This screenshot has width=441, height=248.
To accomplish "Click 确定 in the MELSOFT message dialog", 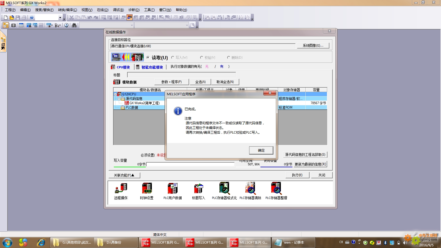I will [x=261, y=150].
